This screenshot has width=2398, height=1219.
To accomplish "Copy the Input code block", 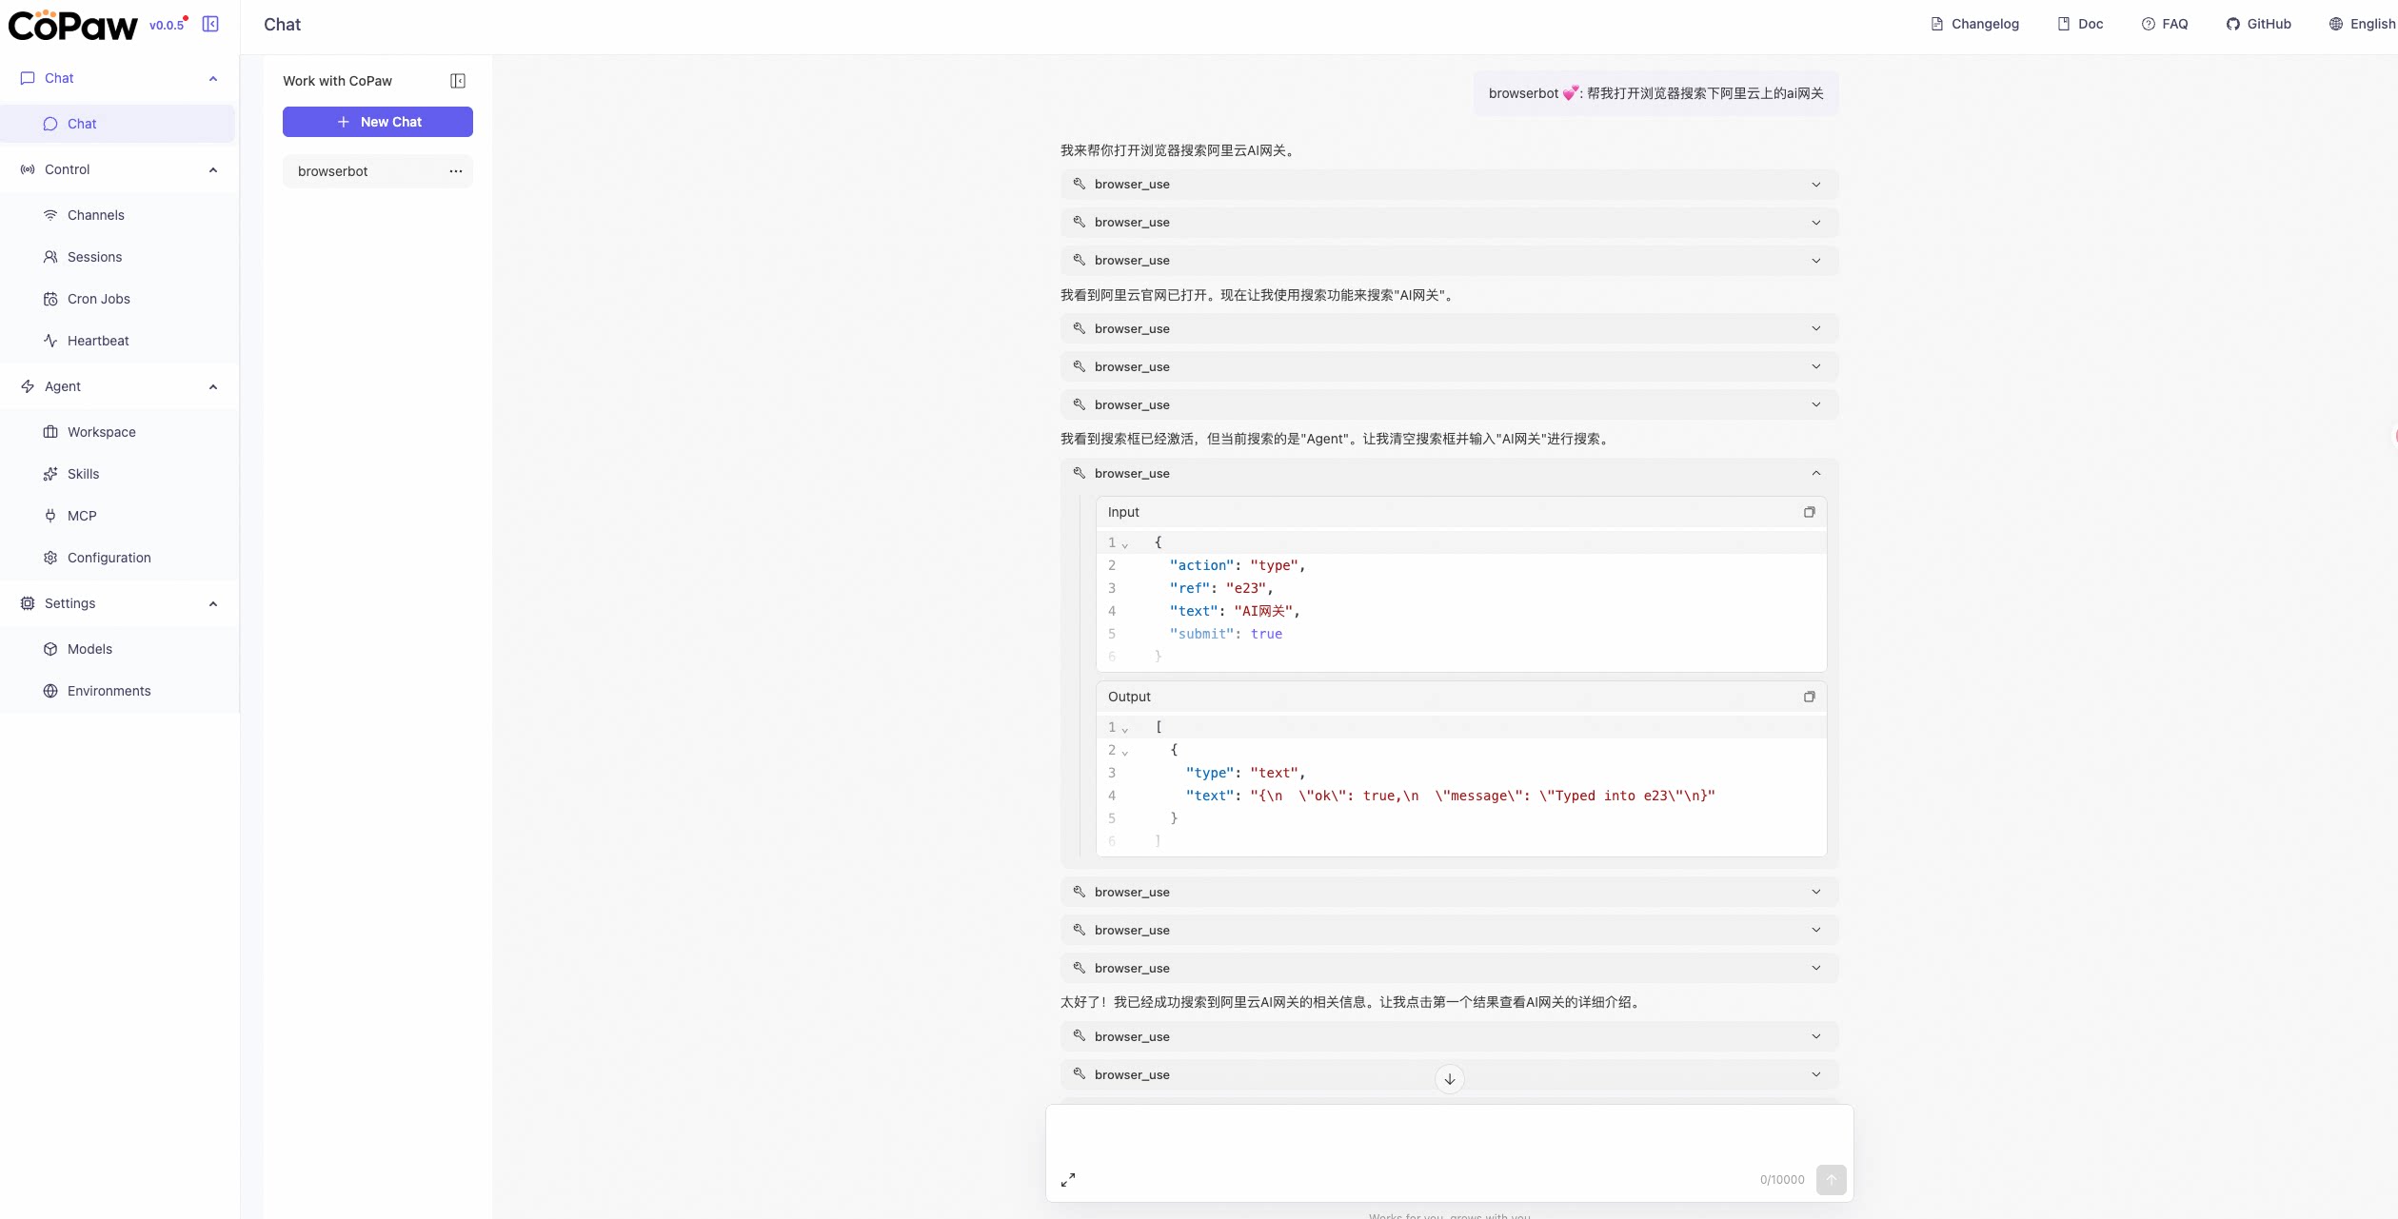I will click(x=1809, y=512).
